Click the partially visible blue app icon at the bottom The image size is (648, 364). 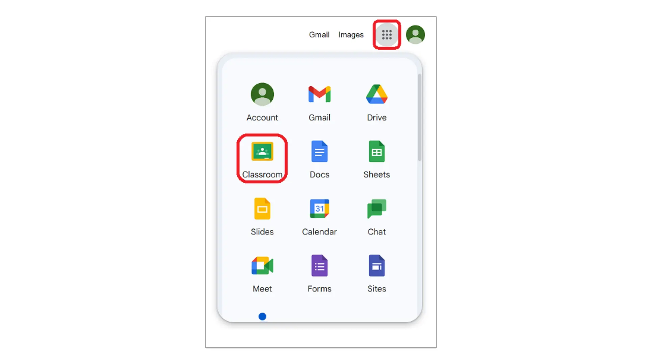click(262, 317)
